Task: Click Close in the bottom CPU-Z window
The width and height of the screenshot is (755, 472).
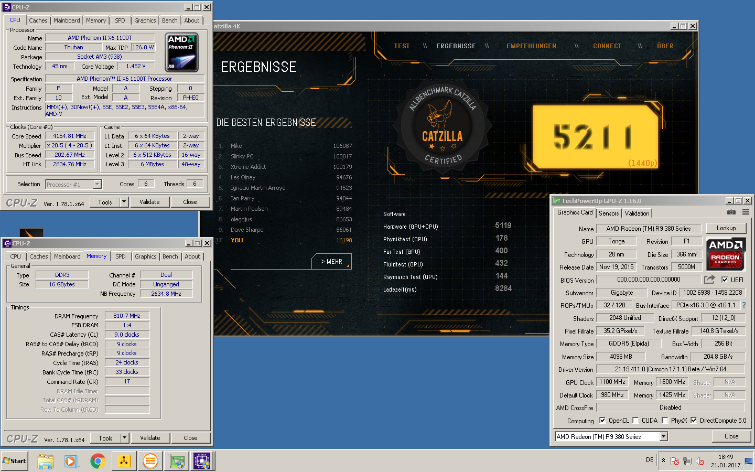Action: (x=190, y=438)
